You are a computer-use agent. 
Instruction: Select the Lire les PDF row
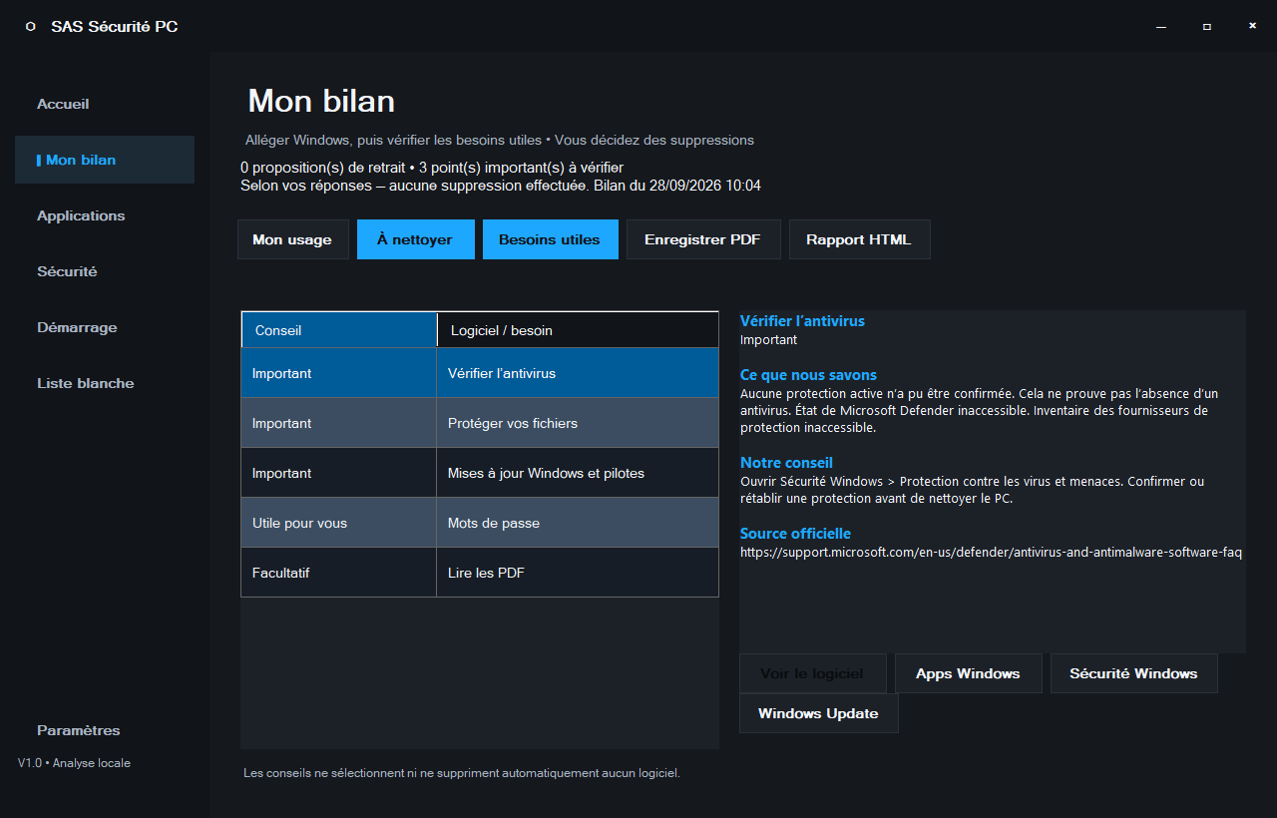480,573
